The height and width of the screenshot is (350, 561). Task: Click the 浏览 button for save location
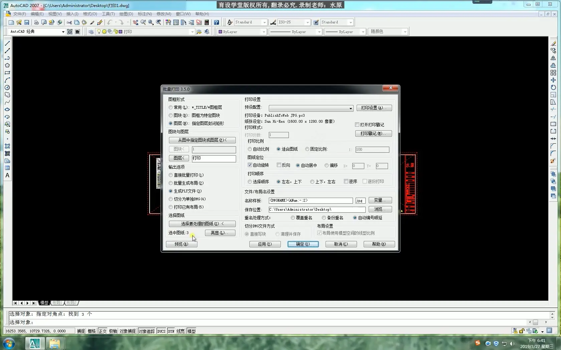coord(380,209)
